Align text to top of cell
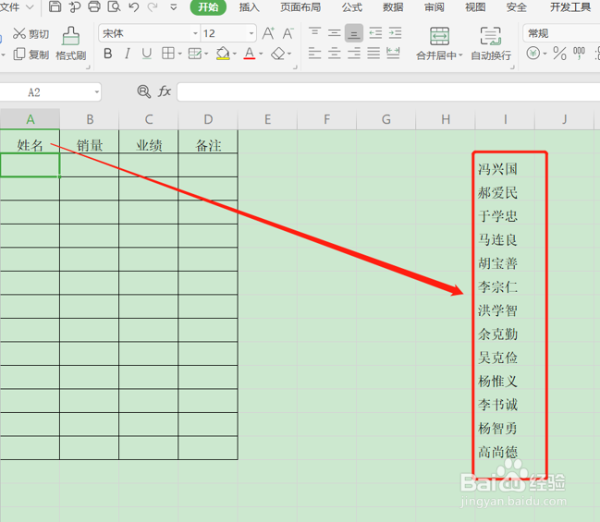600x522 pixels. 314,33
